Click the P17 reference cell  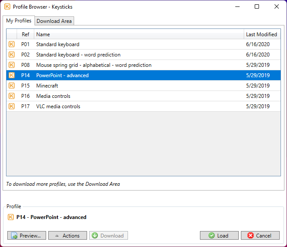pyautogui.click(x=25, y=106)
